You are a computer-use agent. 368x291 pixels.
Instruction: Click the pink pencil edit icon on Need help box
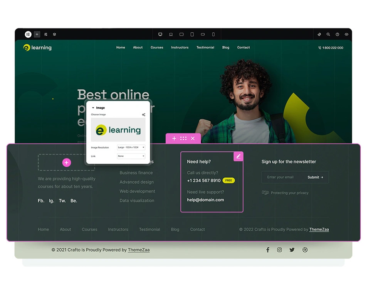pos(238,156)
